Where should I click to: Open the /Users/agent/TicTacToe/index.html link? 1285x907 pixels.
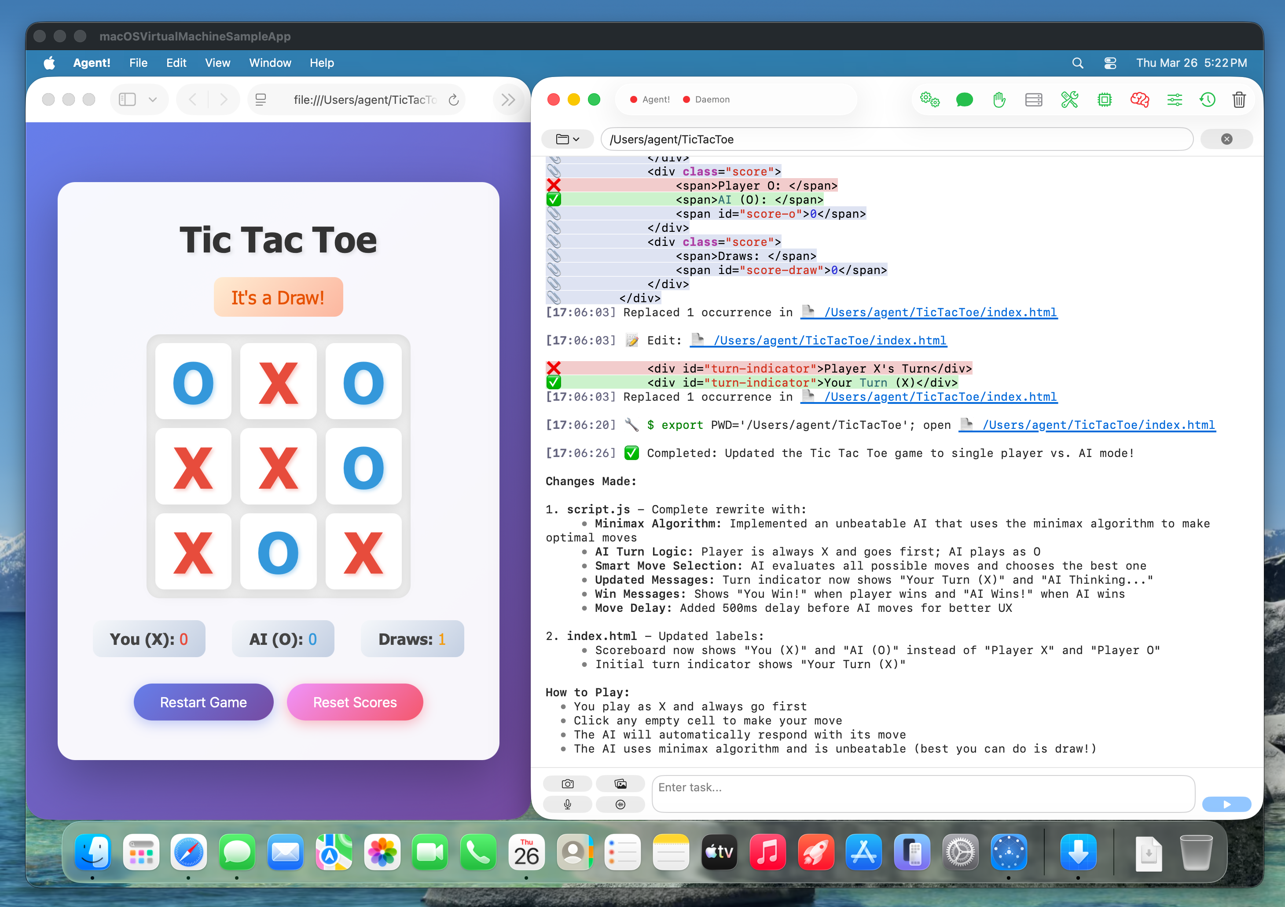(940, 312)
